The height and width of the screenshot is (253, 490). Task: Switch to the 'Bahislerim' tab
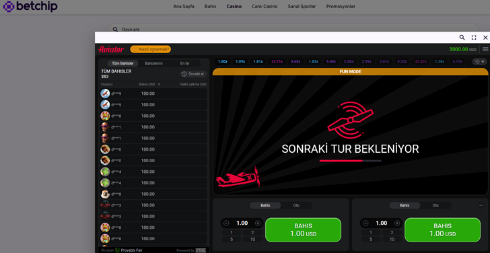(153, 63)
